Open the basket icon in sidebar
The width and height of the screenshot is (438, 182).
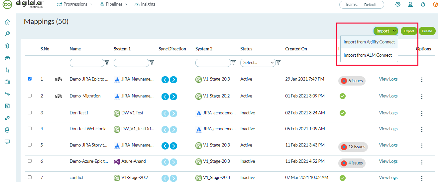pos(7,58)
